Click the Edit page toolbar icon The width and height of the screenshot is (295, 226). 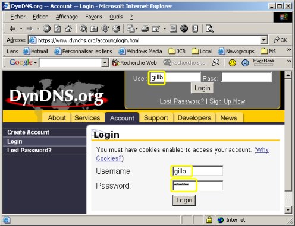pos(156,29)
